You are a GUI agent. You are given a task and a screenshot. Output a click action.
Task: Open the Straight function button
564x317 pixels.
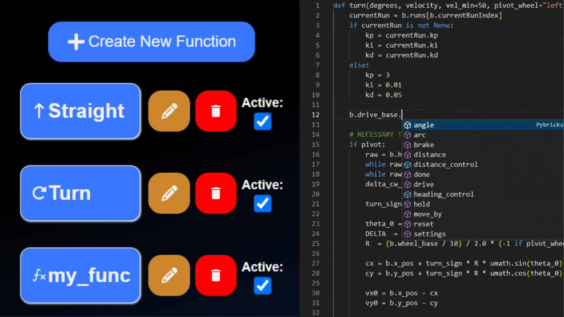[x=80, y=111]
